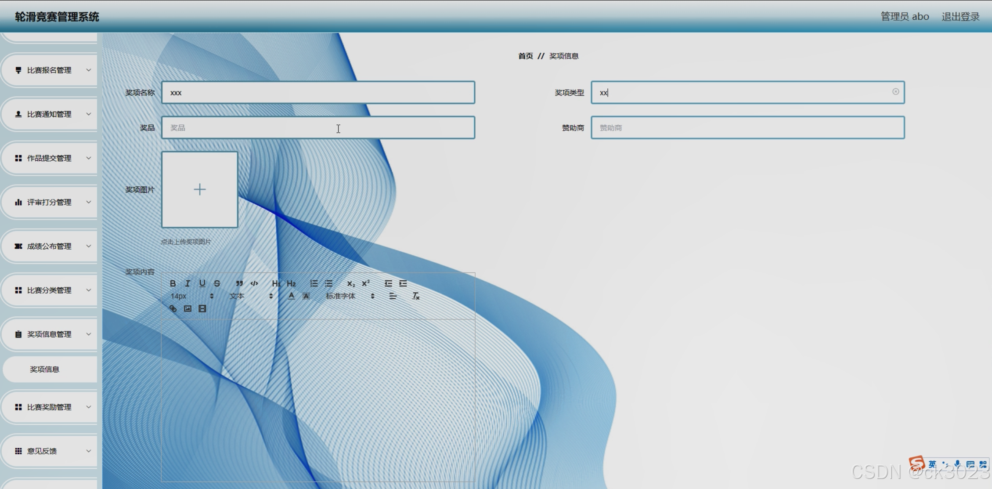Go to the 首页 breadcrumb link
Image resolution: width=992 pixels, height=489 pixels.
525,56
